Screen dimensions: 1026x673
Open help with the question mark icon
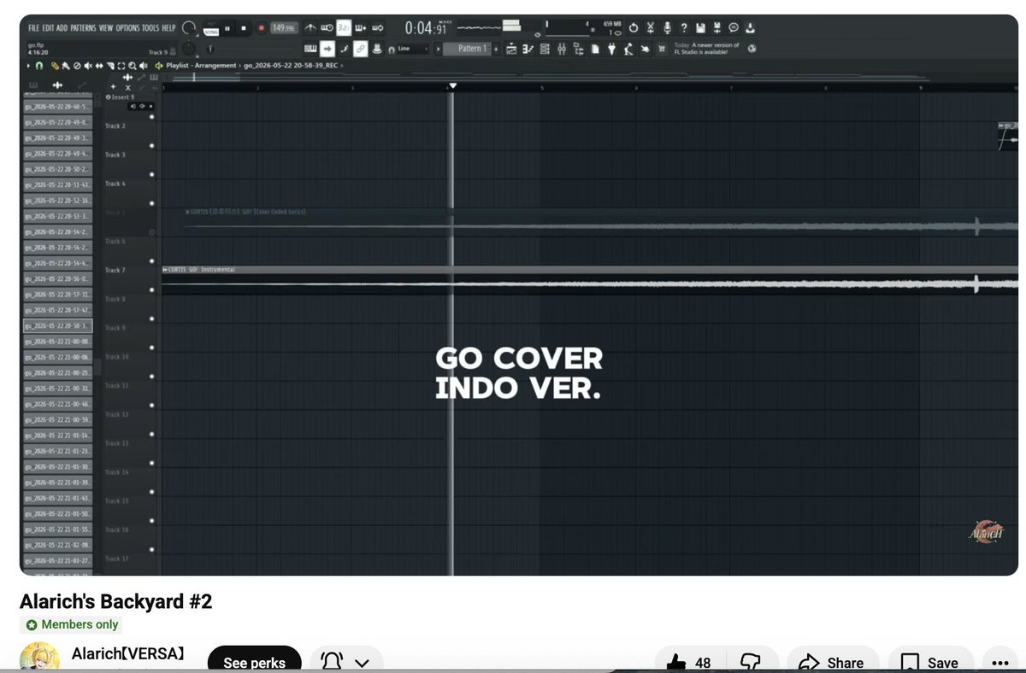pos(684,28)
